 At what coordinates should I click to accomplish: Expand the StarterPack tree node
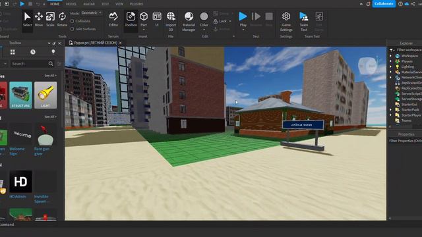pyautogui.click(x=390, y=110)
